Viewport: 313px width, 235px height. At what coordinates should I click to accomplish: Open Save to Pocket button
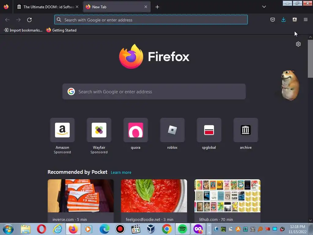point(272,20)
